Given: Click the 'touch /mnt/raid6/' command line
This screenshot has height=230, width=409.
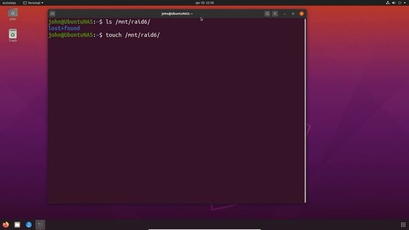Looking at the screenshot, I should tap(133, 35).
